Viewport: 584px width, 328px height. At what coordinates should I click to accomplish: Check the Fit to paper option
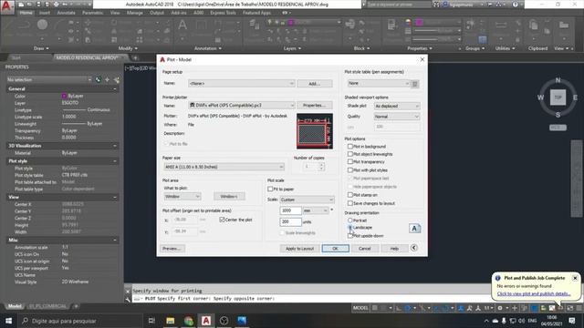coord(270,189)
